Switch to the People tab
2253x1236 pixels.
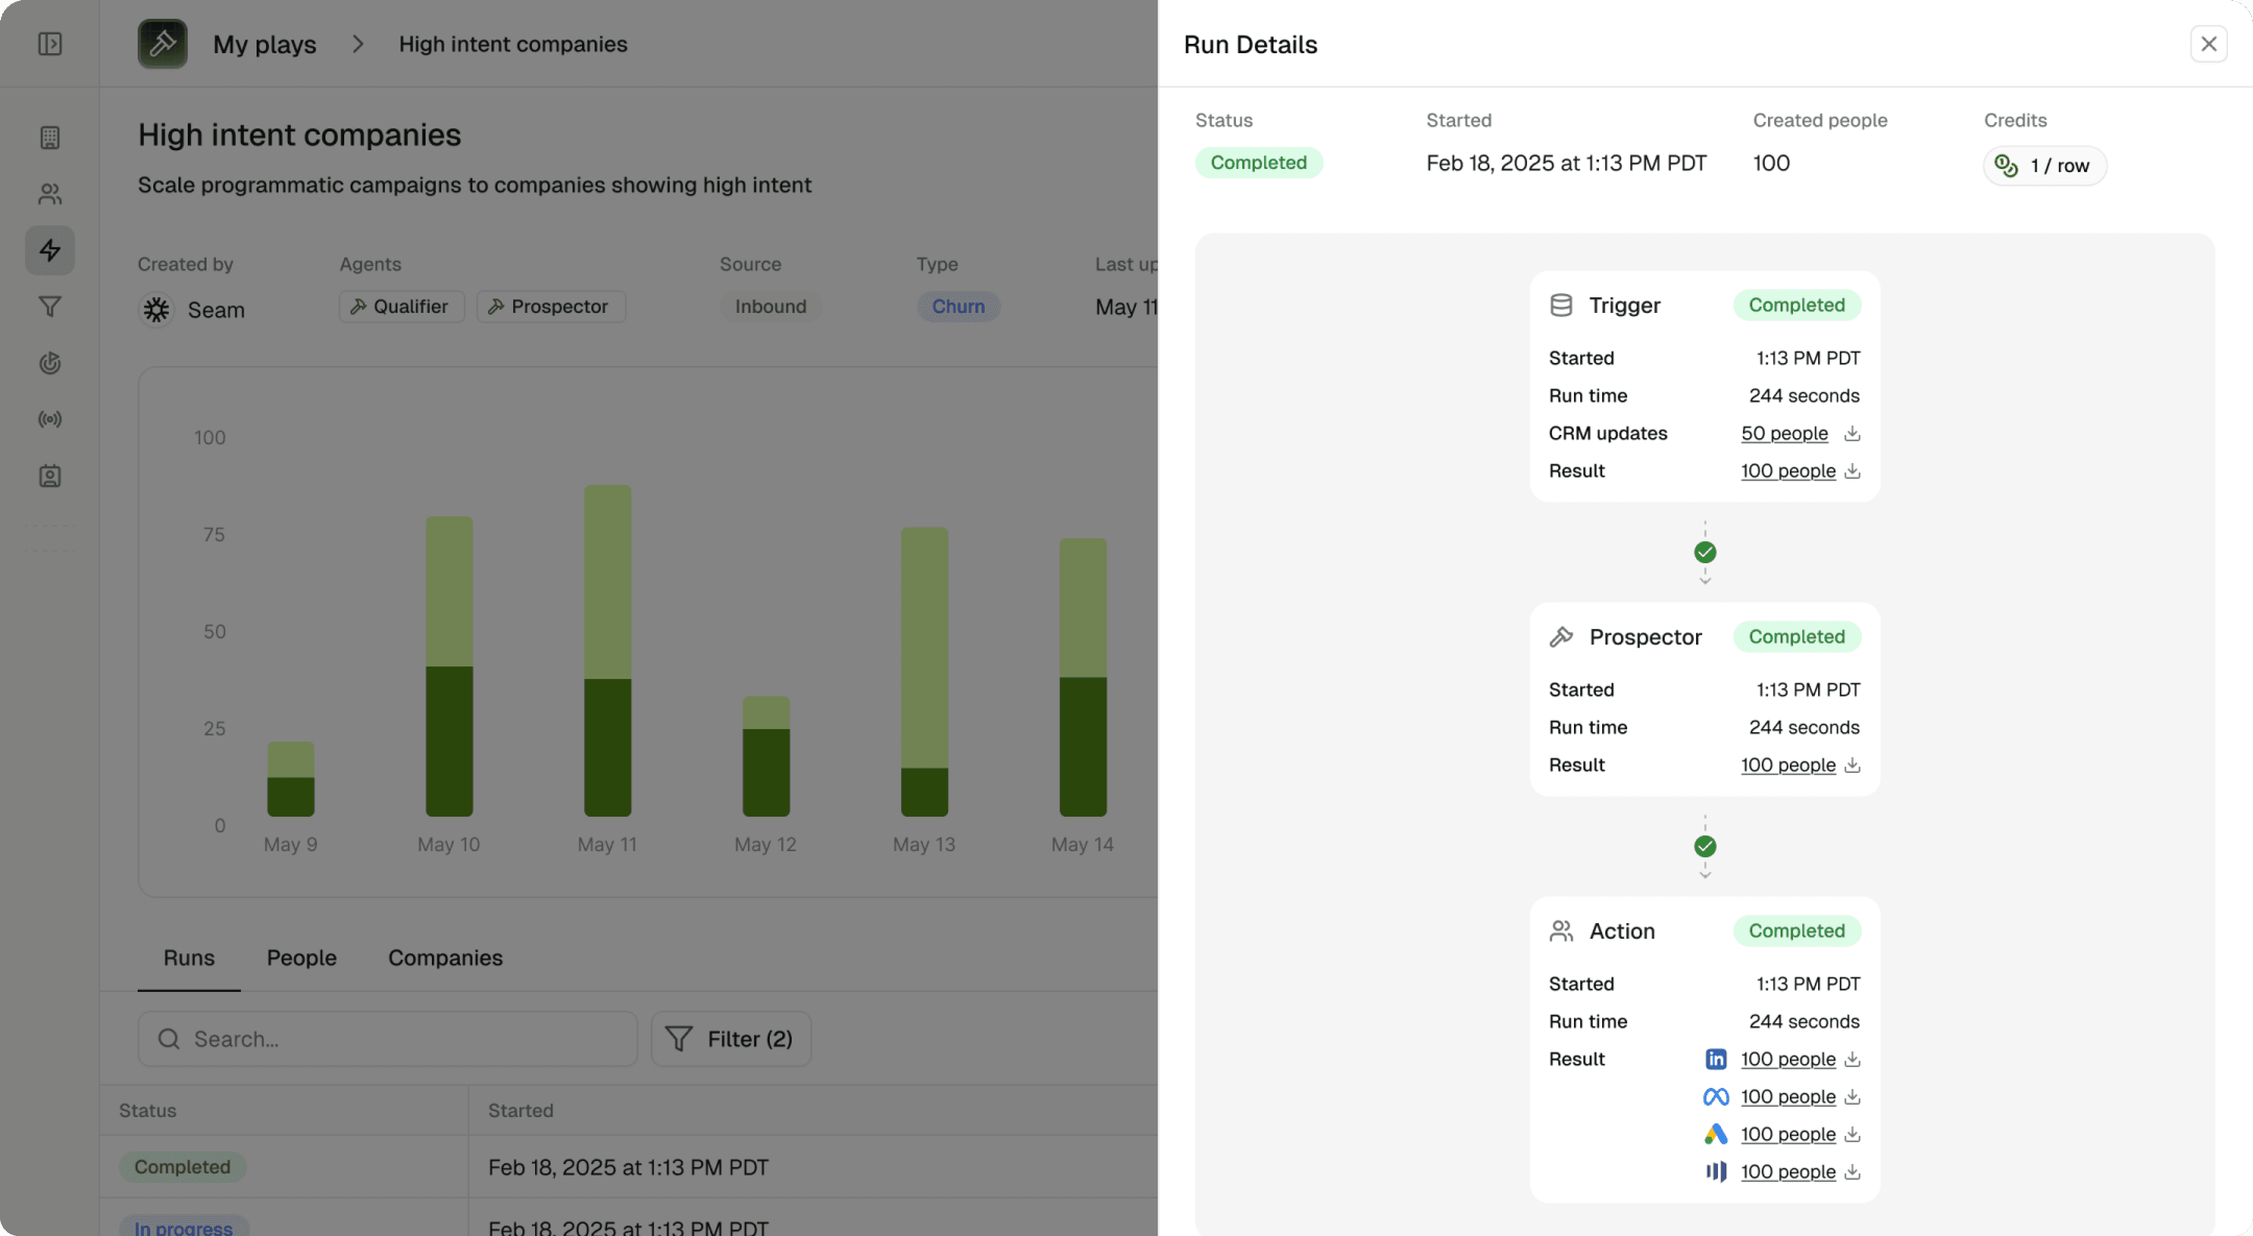pos(301,957)
